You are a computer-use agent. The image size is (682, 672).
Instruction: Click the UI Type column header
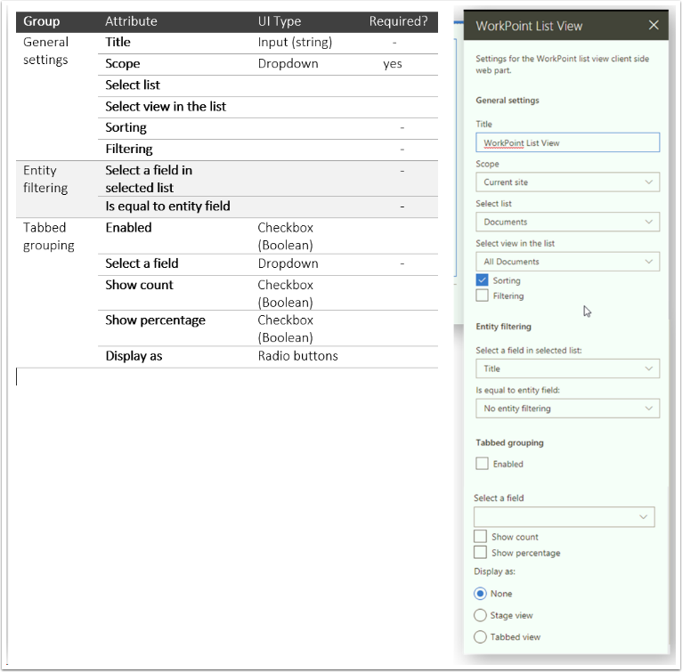tap(280, 21)
